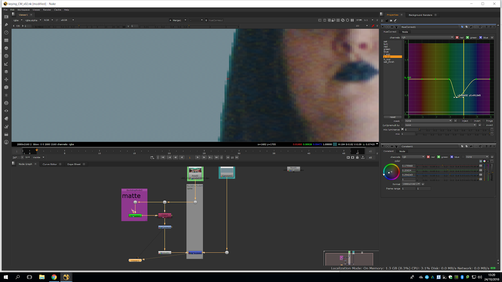The image size is (502, 282).
Task: Open the Transform nodes toolbar icon
Action: pos(6,80)
